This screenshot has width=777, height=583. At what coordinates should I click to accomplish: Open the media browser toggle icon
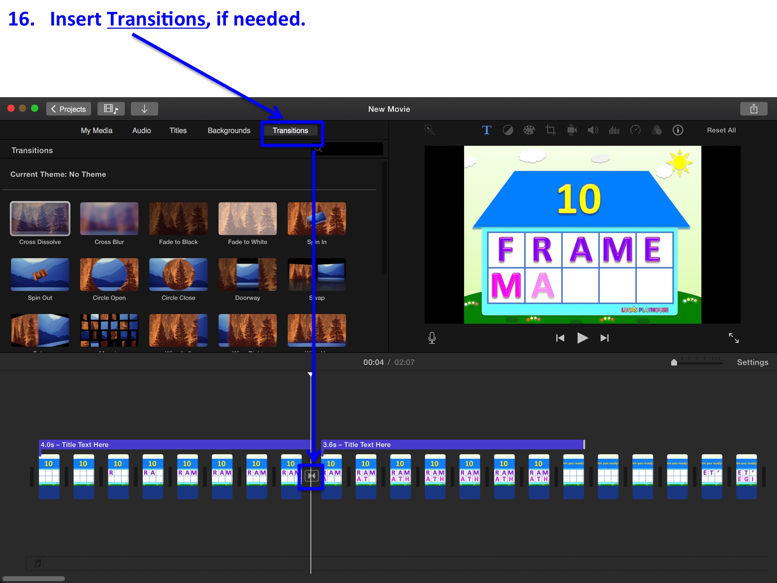coord(111,109)
